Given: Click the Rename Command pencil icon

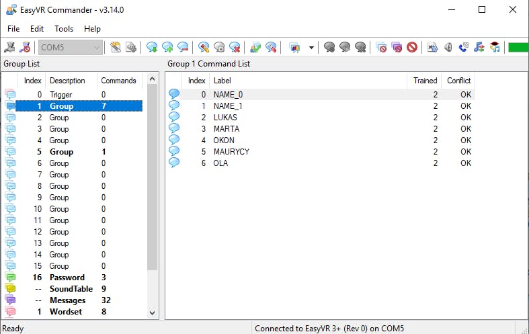Looking at the screenshot, I should [204, 47].
